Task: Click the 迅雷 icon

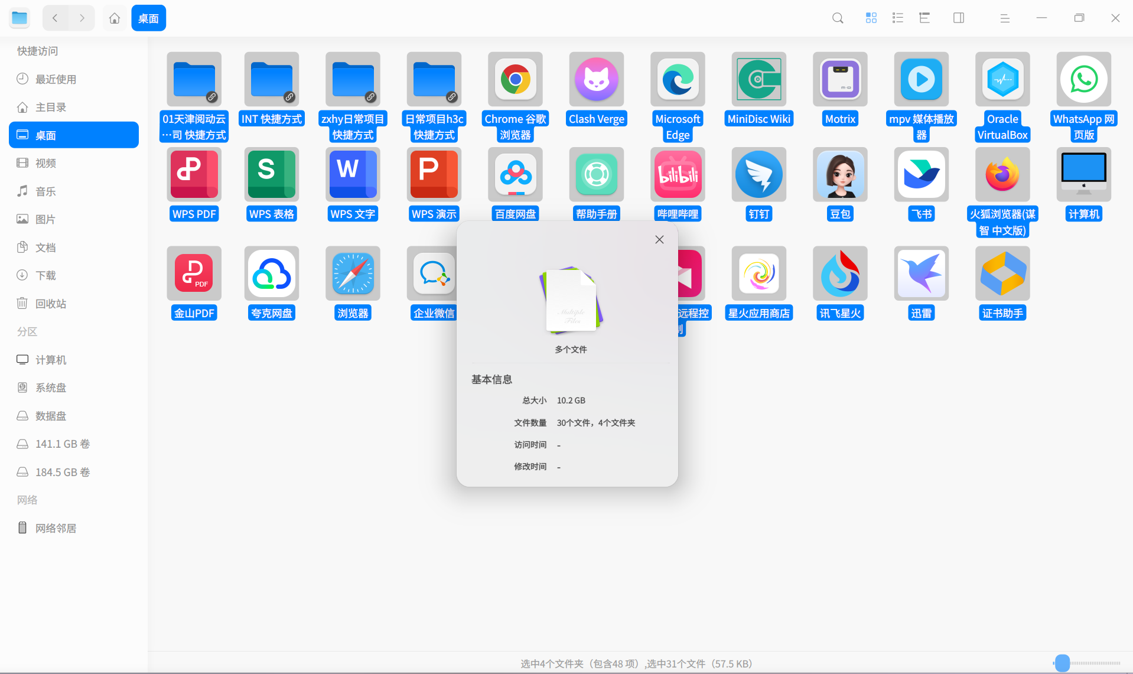Action: [922, 273]
